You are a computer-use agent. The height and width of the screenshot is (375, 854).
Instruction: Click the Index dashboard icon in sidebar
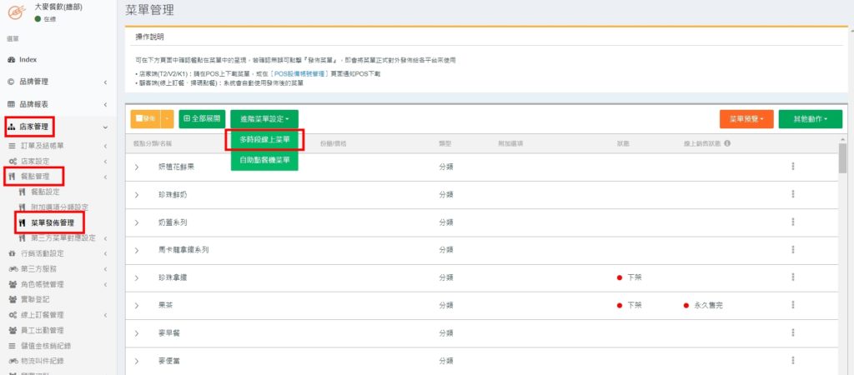tap(11, 60)
